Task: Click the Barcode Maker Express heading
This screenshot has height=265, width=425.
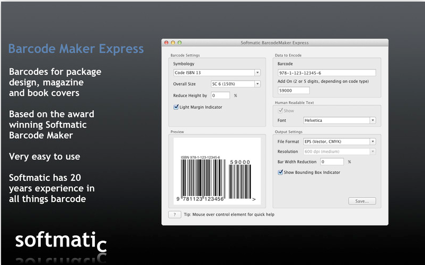Action: click(x=76, y=49)
